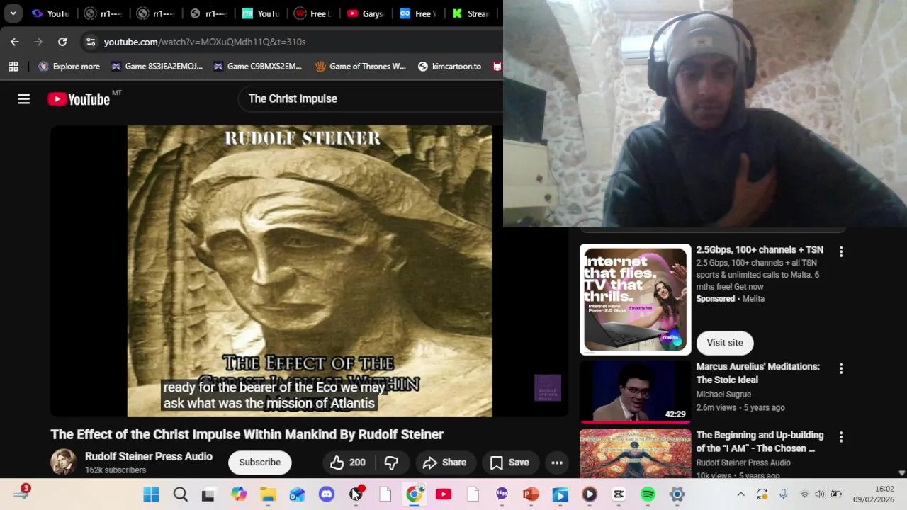Open more actions menu beside Save
The height and width of the screenshot is (510, 907).
pos(557,463)
